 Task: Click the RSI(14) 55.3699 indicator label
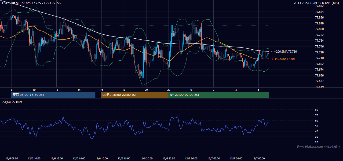[12, 102]
